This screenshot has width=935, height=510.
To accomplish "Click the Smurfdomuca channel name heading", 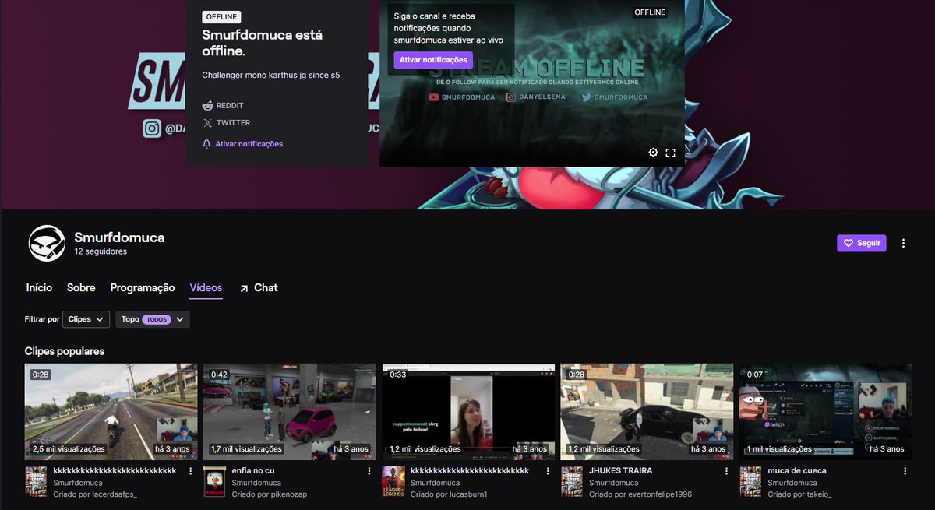I will point(119,237).
